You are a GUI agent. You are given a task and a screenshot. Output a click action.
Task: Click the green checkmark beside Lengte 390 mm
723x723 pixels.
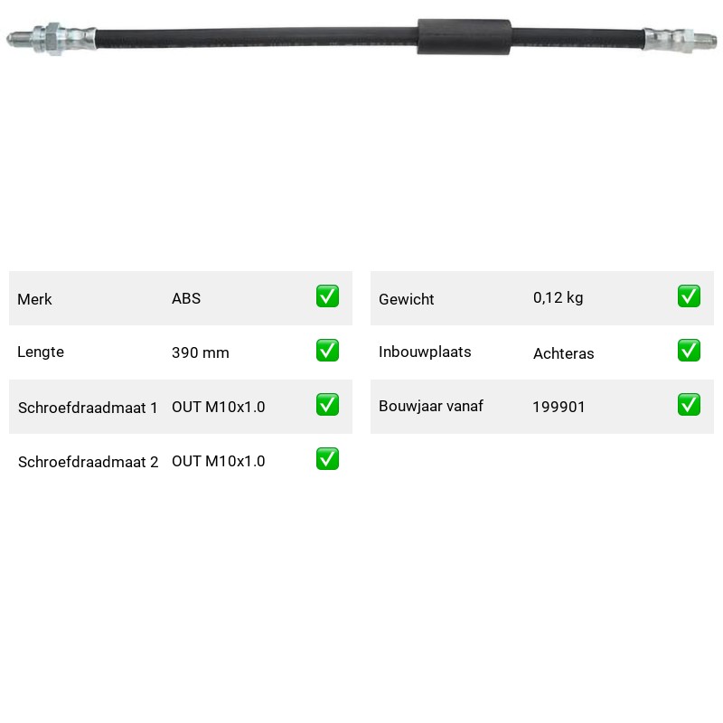[x=327, y=351]
